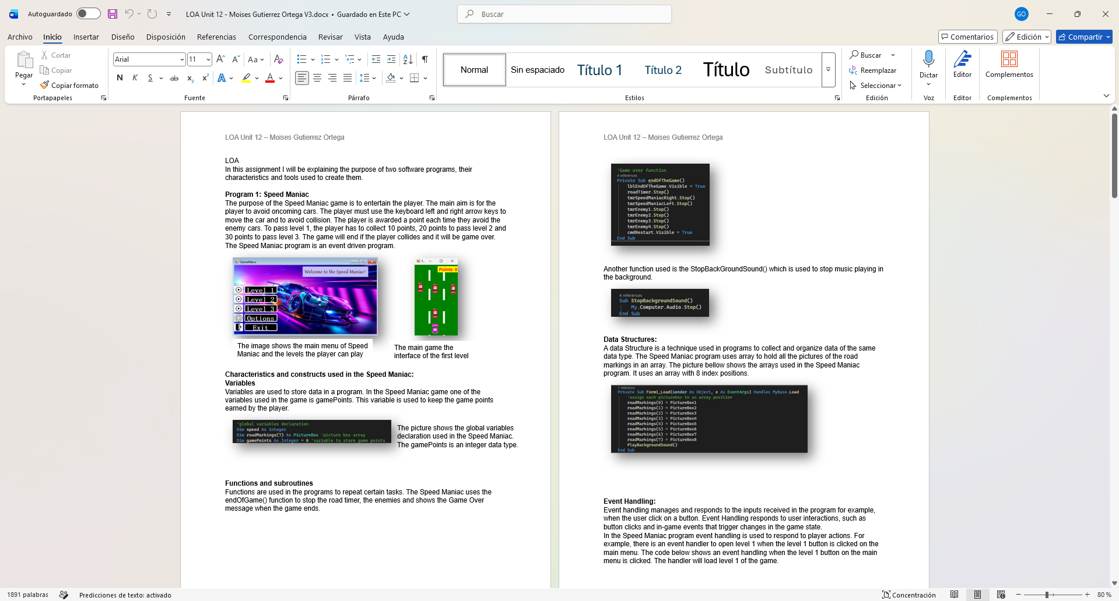Click the Comentarios button
Image resolution: width=1119 pixels, height=601 pixels.
[968, 37]
